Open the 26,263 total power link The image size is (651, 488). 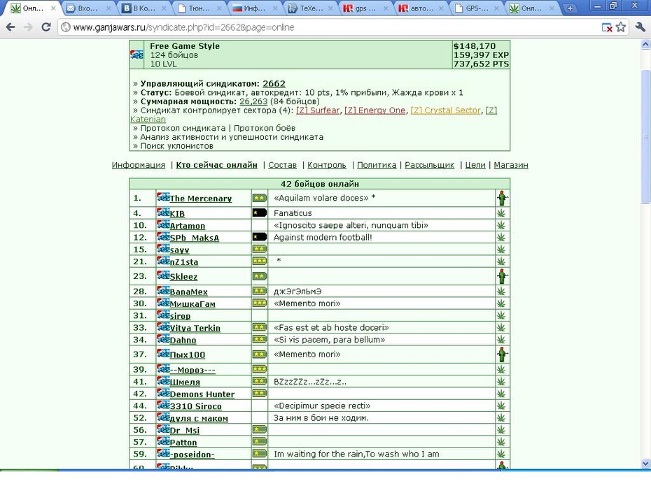click(x=253, y=101)
